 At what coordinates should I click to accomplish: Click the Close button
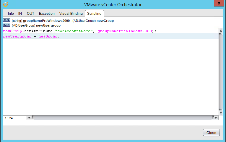pos(211,133)
